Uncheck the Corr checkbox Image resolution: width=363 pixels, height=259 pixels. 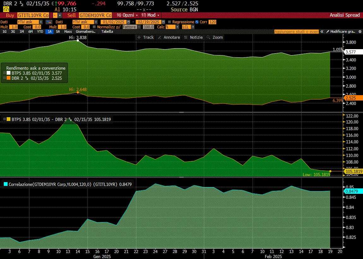tap(197, 22)
